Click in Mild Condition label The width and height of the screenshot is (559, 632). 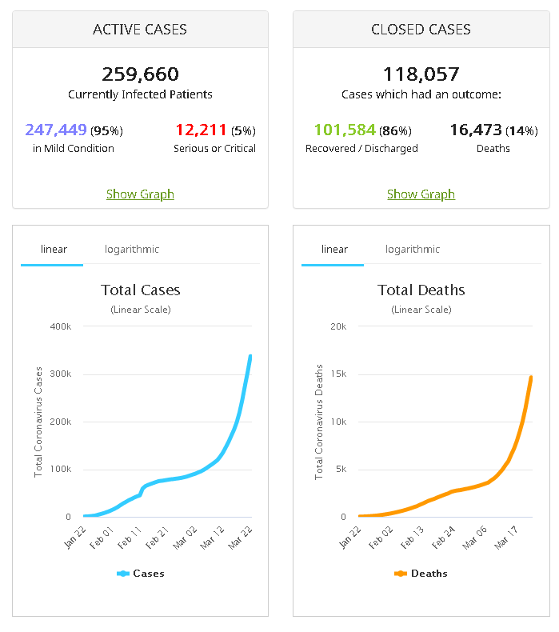(x=74, y=149)
